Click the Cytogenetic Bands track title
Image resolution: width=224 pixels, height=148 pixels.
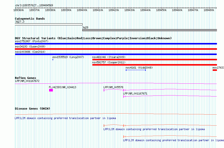30,19
